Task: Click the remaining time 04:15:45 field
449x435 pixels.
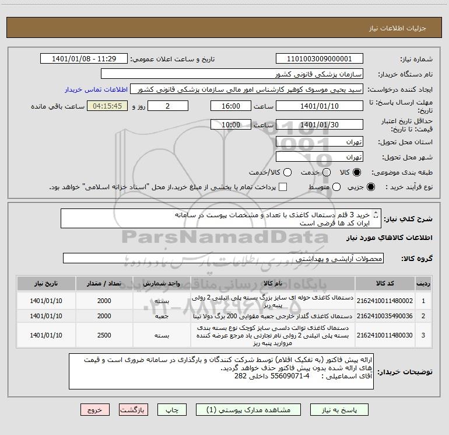Action: coord(107,106)
